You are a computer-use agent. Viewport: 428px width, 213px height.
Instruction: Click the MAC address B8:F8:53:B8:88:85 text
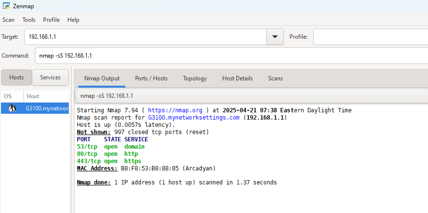click(150, 168)
